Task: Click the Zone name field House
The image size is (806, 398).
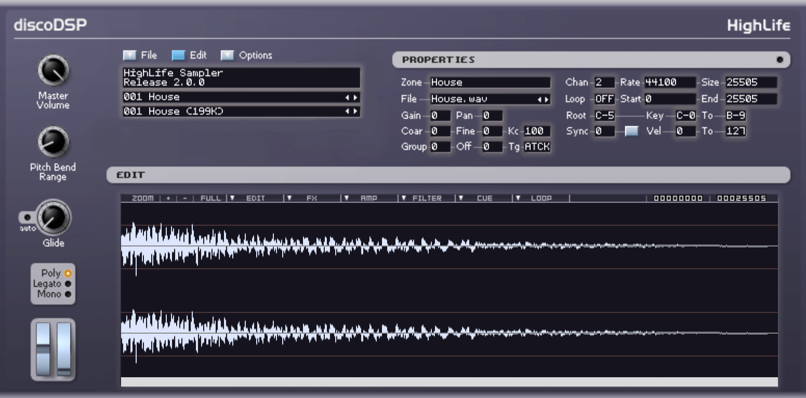Action: (x=490, y=83)
